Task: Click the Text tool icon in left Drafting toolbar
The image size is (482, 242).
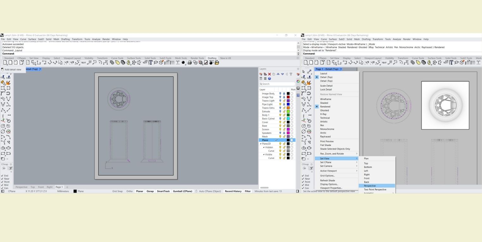Action: [83, 63]
